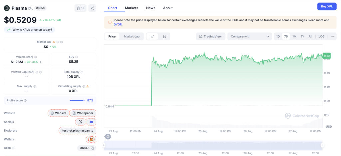The width and height of the screenshot is (341, 156).
Task: Click the 87% profile score value
Action: point(90,100)
